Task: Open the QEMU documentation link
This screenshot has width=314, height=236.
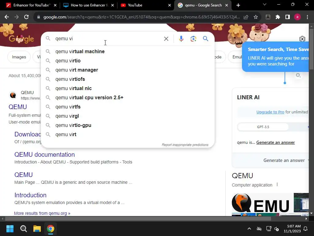Action: pos(44,155)
